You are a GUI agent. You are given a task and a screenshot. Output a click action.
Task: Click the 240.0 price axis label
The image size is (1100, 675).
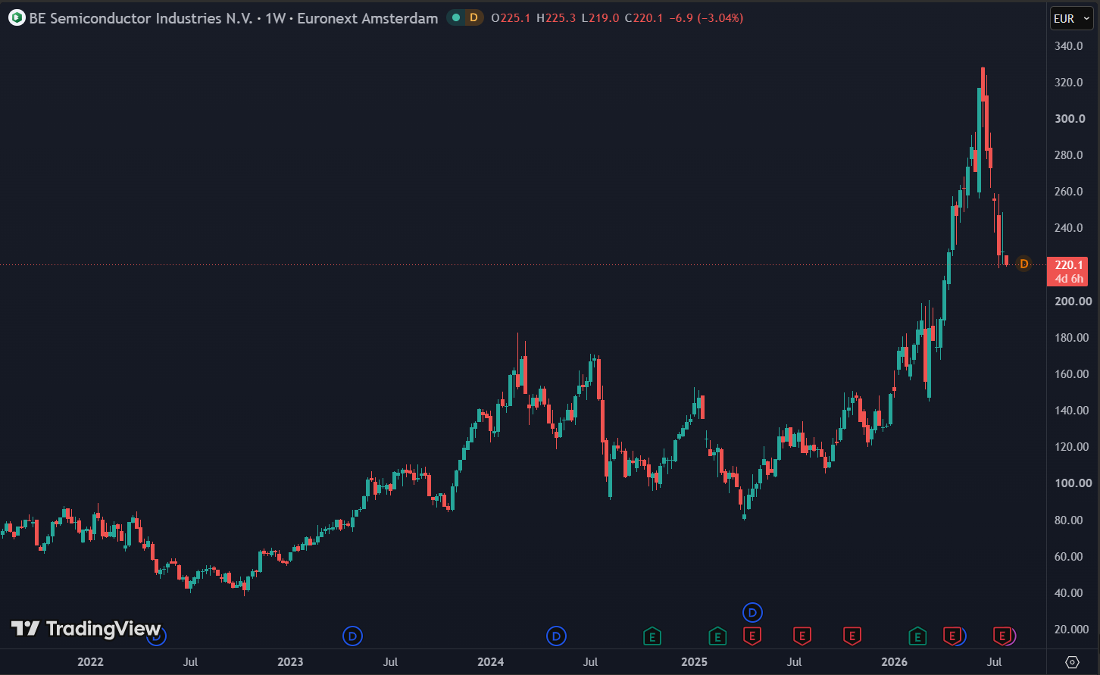[x=1070, y=228]
